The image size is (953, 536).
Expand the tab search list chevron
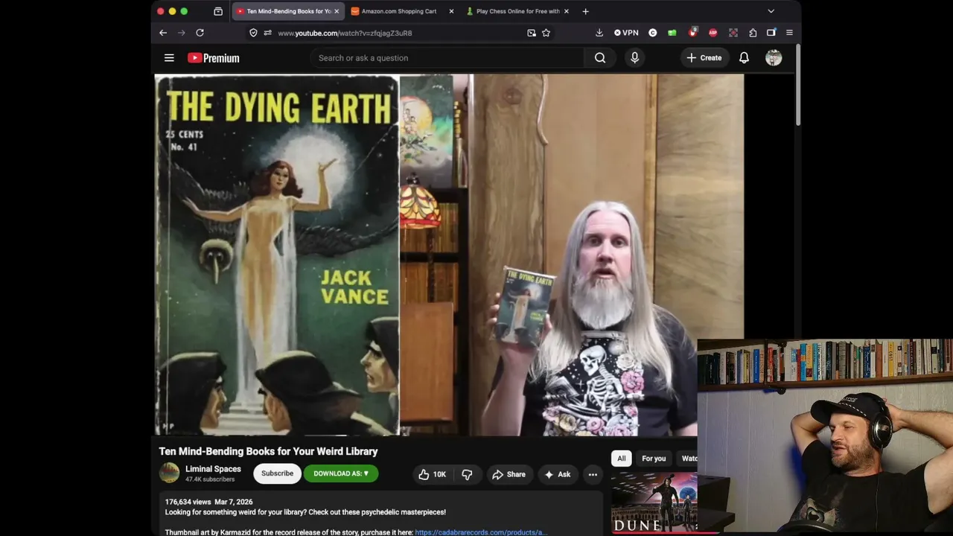(x=771, y=11)
